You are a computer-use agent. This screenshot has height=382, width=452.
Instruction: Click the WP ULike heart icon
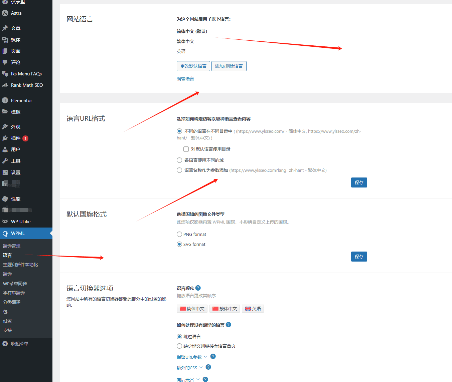5,222
